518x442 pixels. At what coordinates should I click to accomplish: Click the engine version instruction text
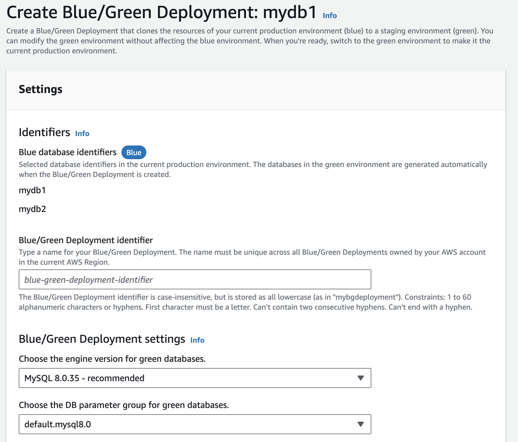112,359
